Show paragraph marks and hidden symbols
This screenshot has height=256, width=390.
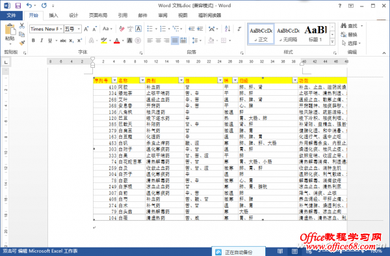coord(239,29)
